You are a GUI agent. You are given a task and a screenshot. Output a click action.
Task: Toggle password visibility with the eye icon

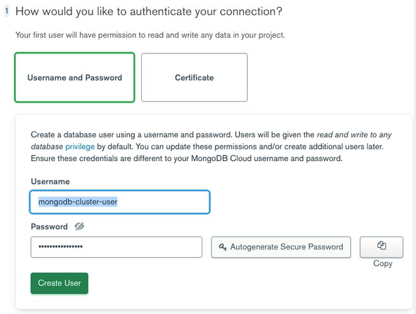tap(79, 227)
